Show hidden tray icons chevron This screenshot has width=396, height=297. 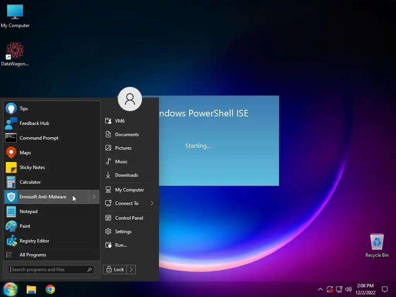[320, 289]
